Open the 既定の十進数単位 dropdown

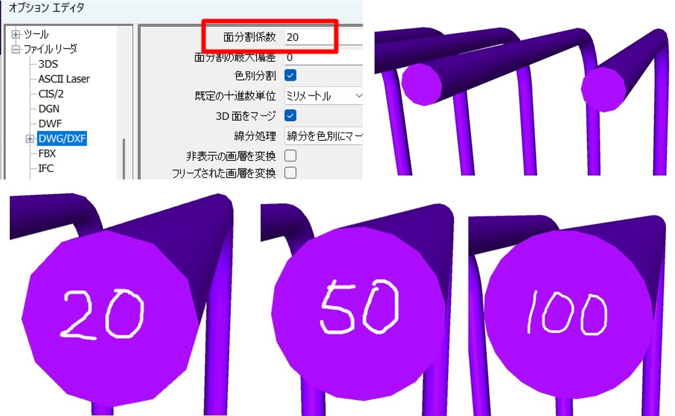(323, 96)
